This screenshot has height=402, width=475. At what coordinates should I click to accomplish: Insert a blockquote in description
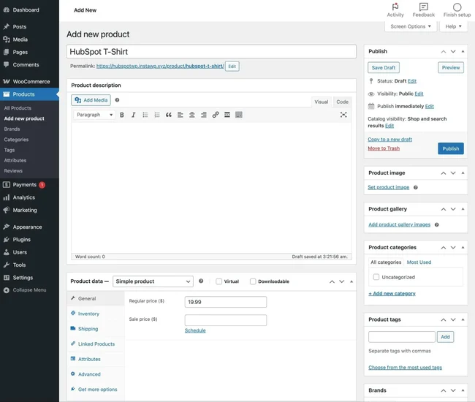(169, 115)
